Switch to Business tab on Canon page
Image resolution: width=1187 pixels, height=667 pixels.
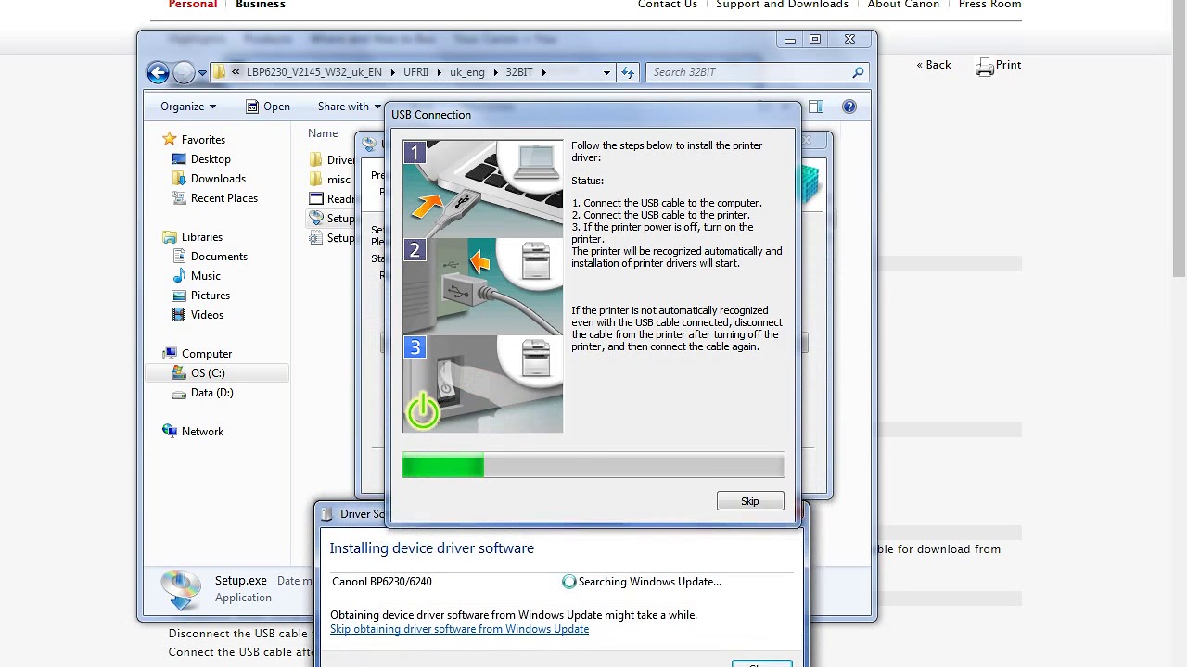(x=261, y=5)
